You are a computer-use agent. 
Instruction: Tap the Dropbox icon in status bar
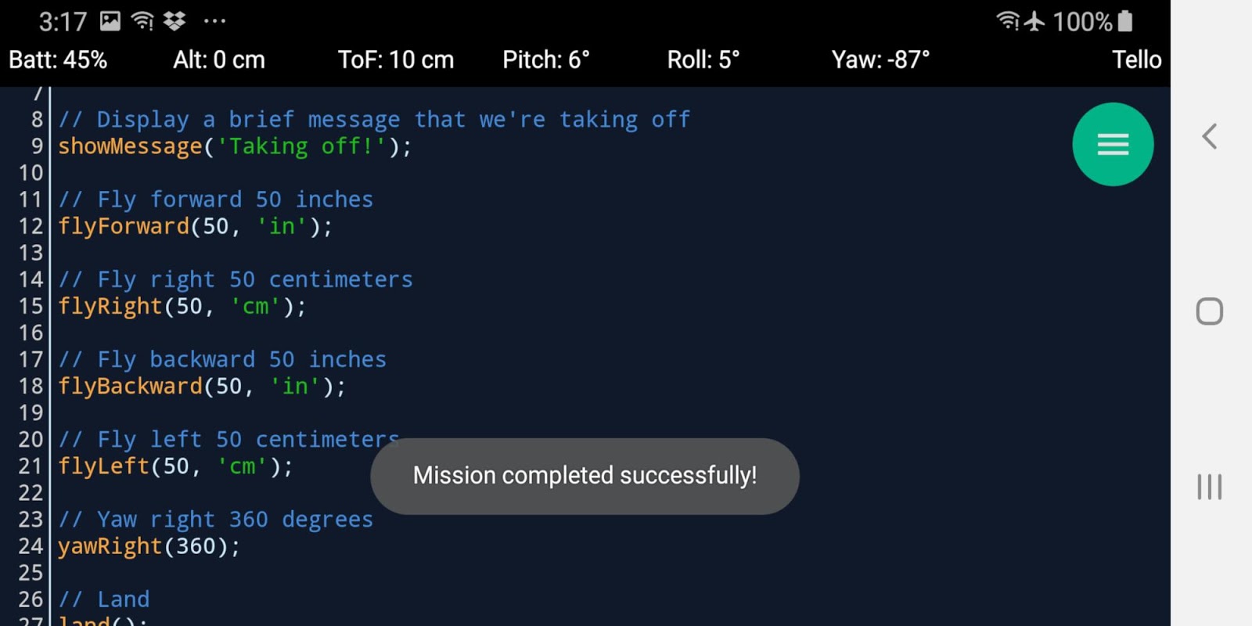pos(174,21)
